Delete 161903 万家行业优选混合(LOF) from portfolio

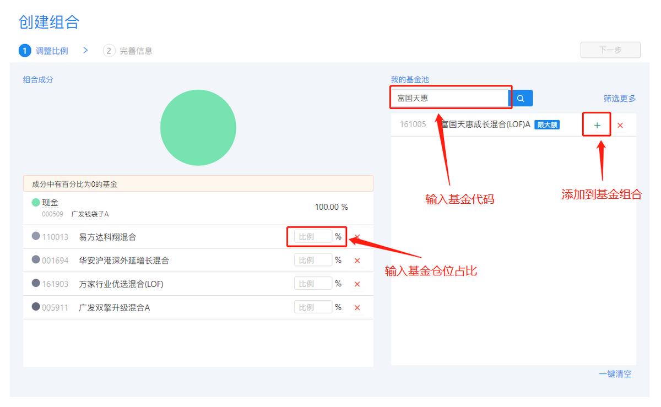point(357,284)
